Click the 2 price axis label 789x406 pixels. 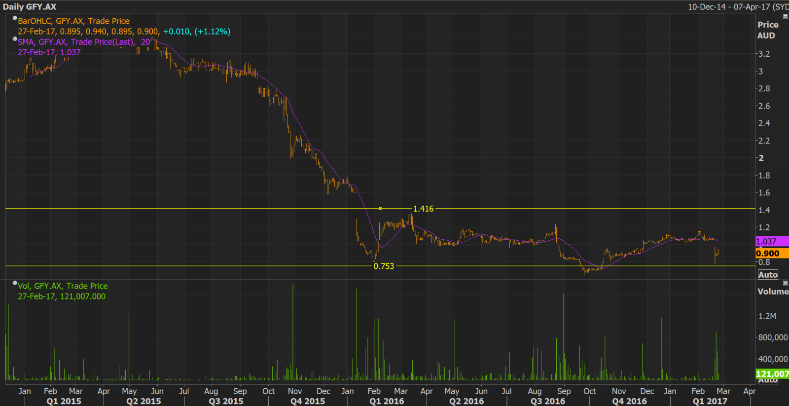click(761, 158)
